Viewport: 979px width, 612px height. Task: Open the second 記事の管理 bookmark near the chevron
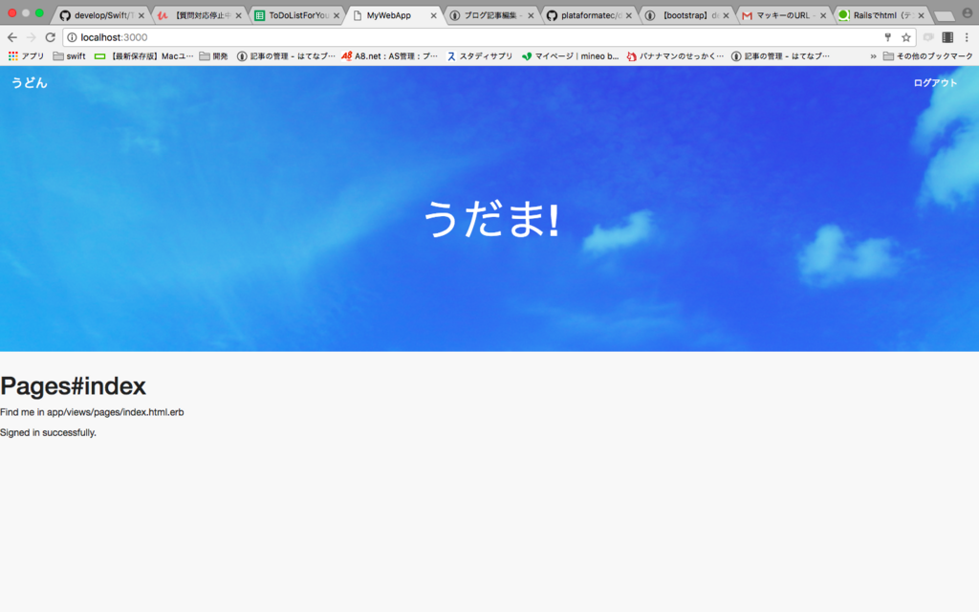780,56
